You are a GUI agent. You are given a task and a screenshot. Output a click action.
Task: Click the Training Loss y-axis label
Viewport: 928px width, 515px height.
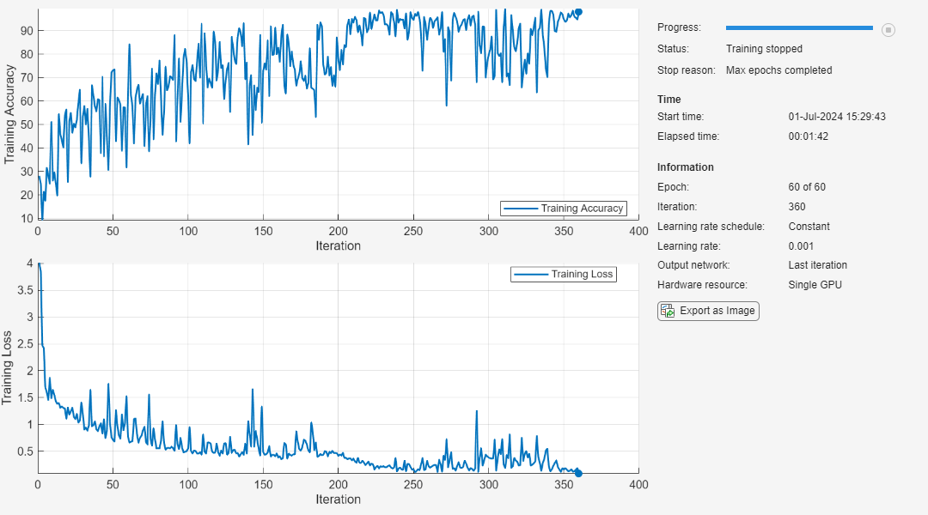(x=7, y=367)
